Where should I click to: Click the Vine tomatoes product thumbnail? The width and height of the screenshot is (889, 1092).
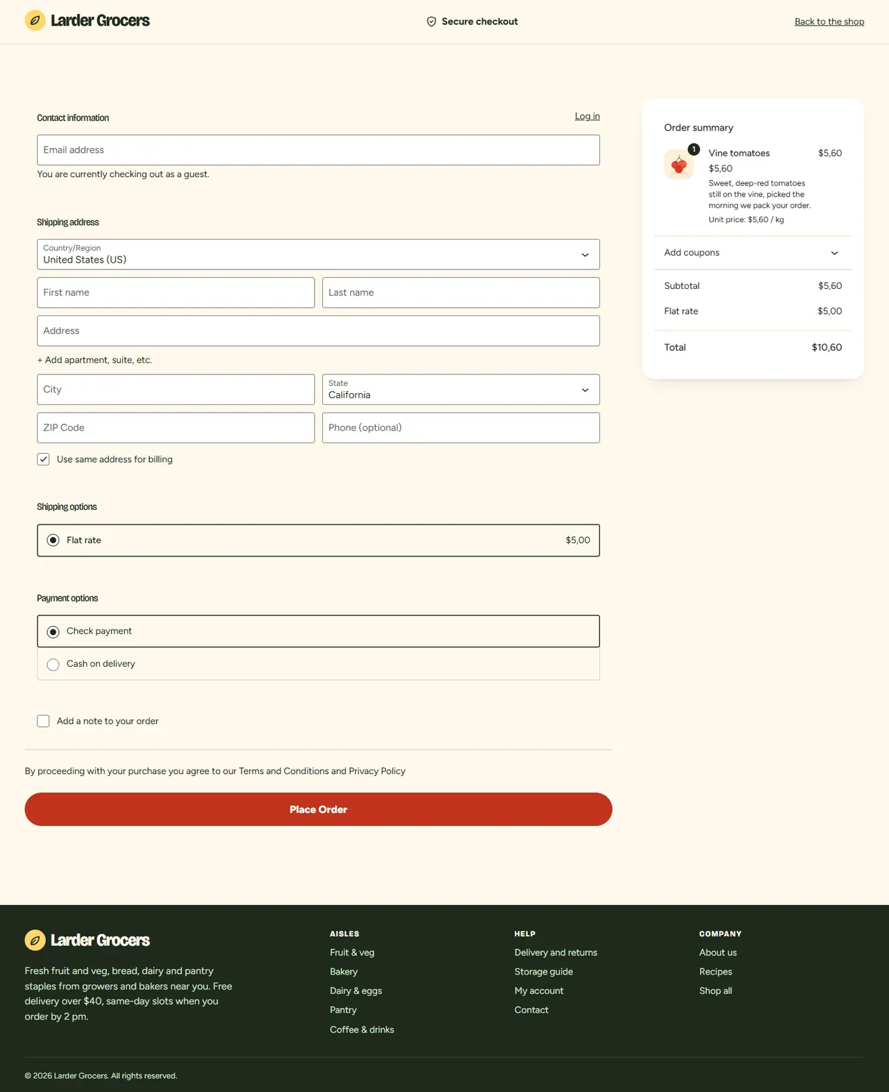679,165
